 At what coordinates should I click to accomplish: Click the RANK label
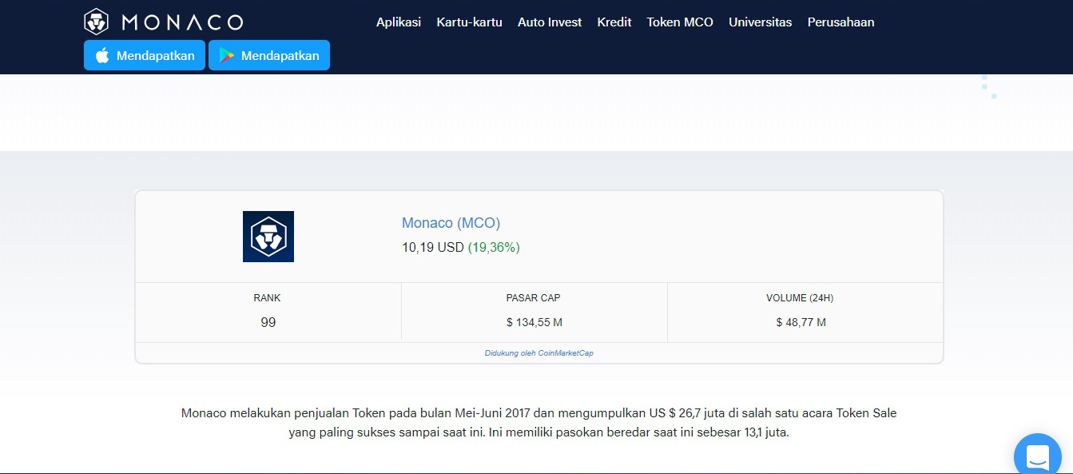pyautogui.click(x=268, y=298)
